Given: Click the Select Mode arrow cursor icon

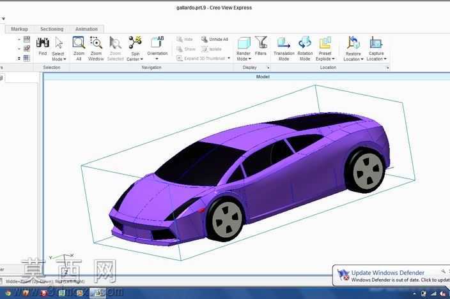Looking at the screenshot, I should [x=59, y=43].
